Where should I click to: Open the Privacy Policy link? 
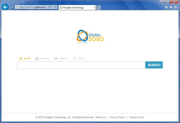(117, 117)
